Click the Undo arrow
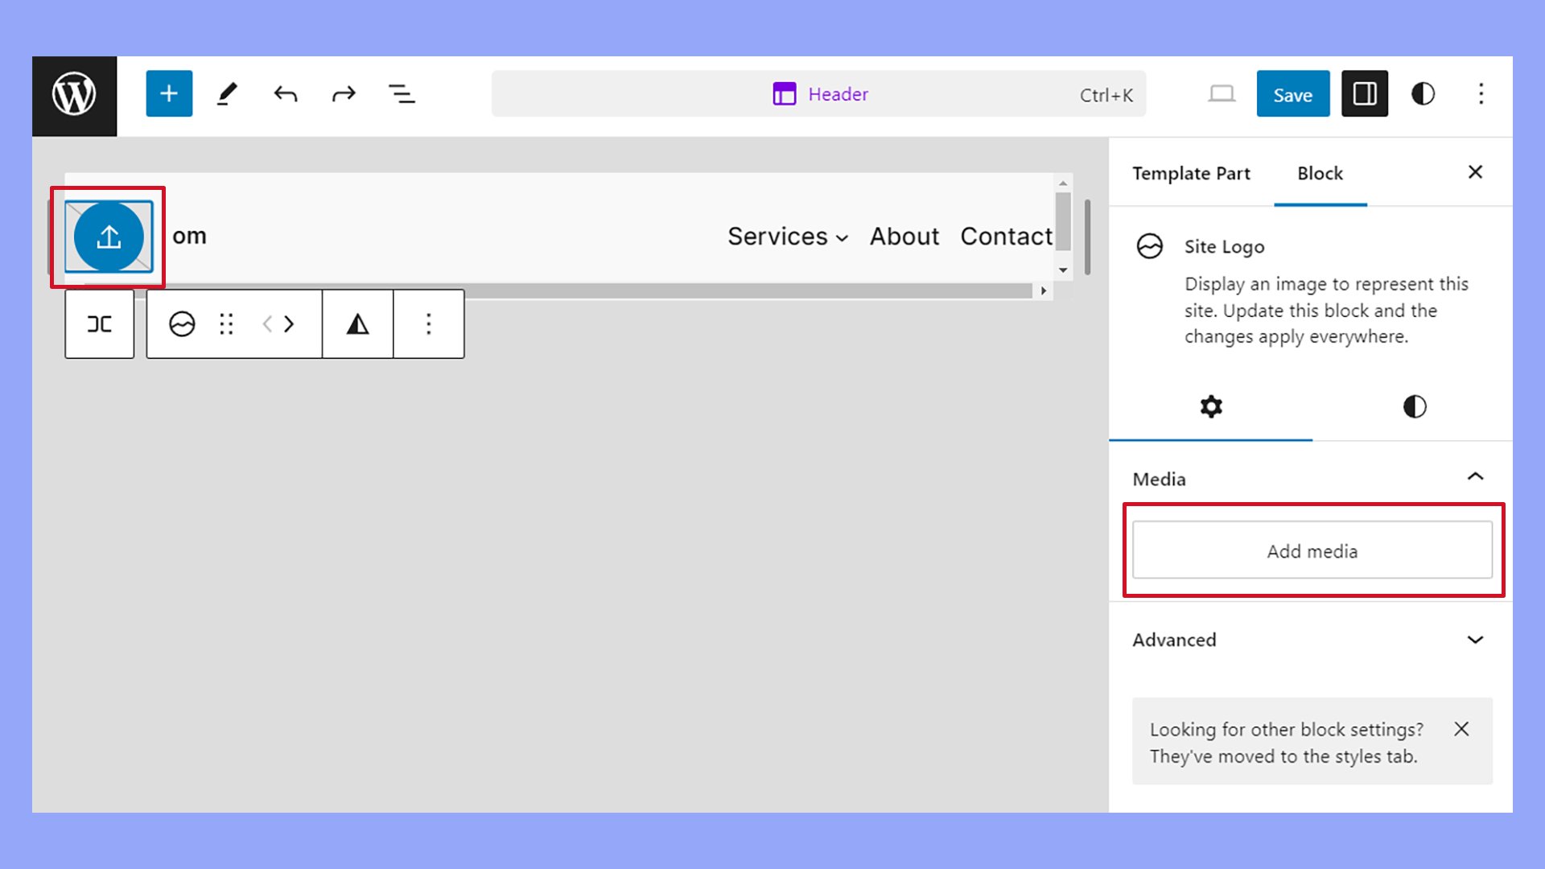 [x=286, y=94]
